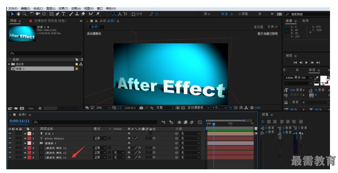338x173 pixels.
Task: Select the Unified Camera tool
Action: coord(38,14)
